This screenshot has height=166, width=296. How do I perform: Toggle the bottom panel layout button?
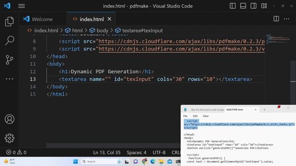click(x=243, y=6)
